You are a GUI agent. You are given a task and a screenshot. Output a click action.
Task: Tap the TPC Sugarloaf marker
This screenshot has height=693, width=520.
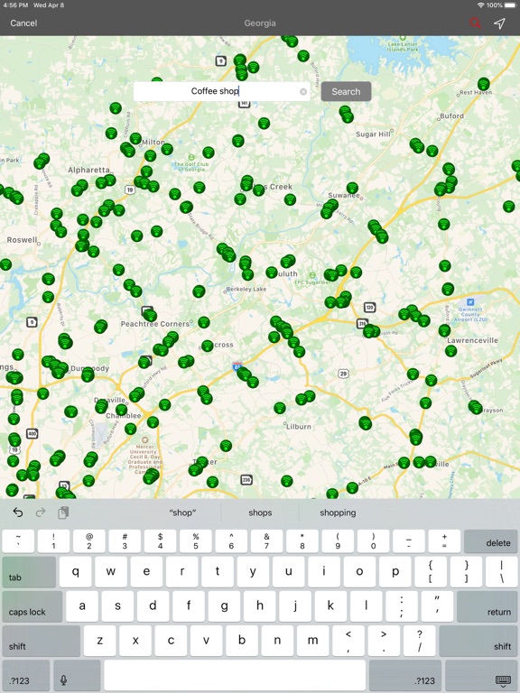coord(312,275)
